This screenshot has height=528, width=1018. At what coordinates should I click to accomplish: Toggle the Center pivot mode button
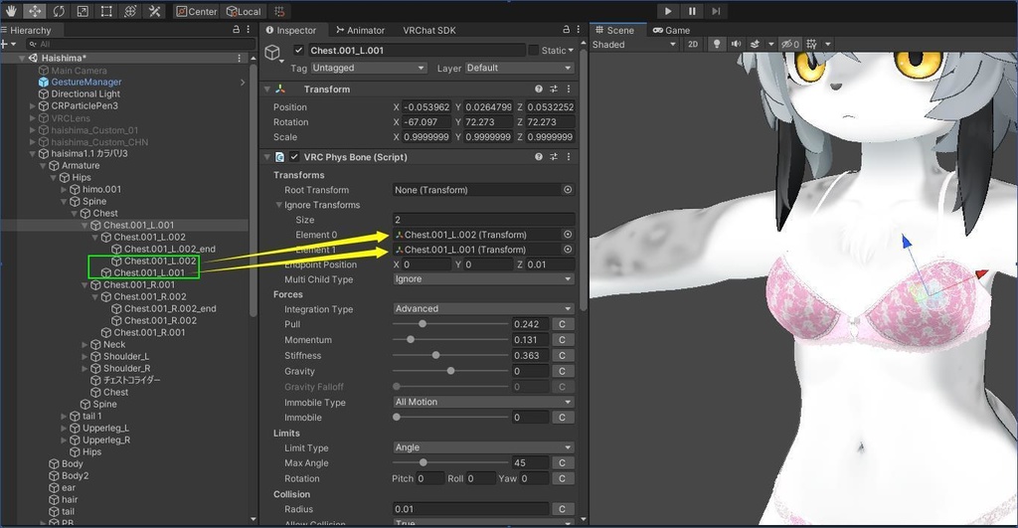point(196,11)
